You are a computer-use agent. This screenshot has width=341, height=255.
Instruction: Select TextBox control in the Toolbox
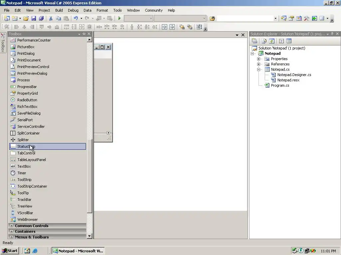[48, 166]
